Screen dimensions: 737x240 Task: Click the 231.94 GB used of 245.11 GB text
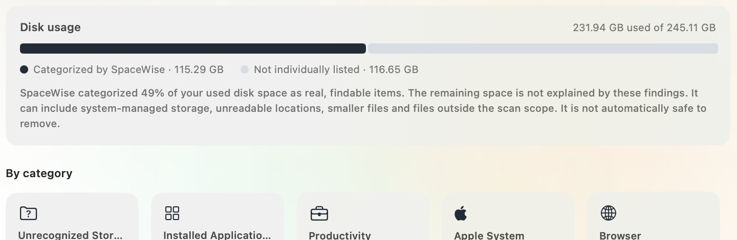point(644,28)
